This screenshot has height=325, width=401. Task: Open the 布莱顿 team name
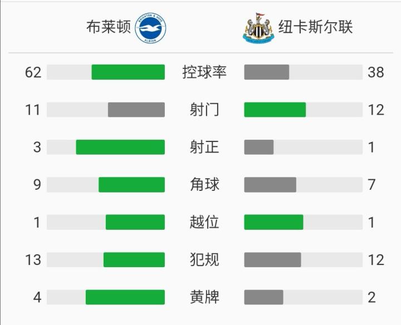coord(109,27)
